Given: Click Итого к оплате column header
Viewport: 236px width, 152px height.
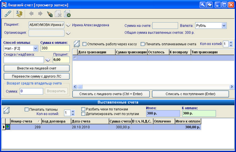Looking at the screenshot, I should [x=188, y=121].
